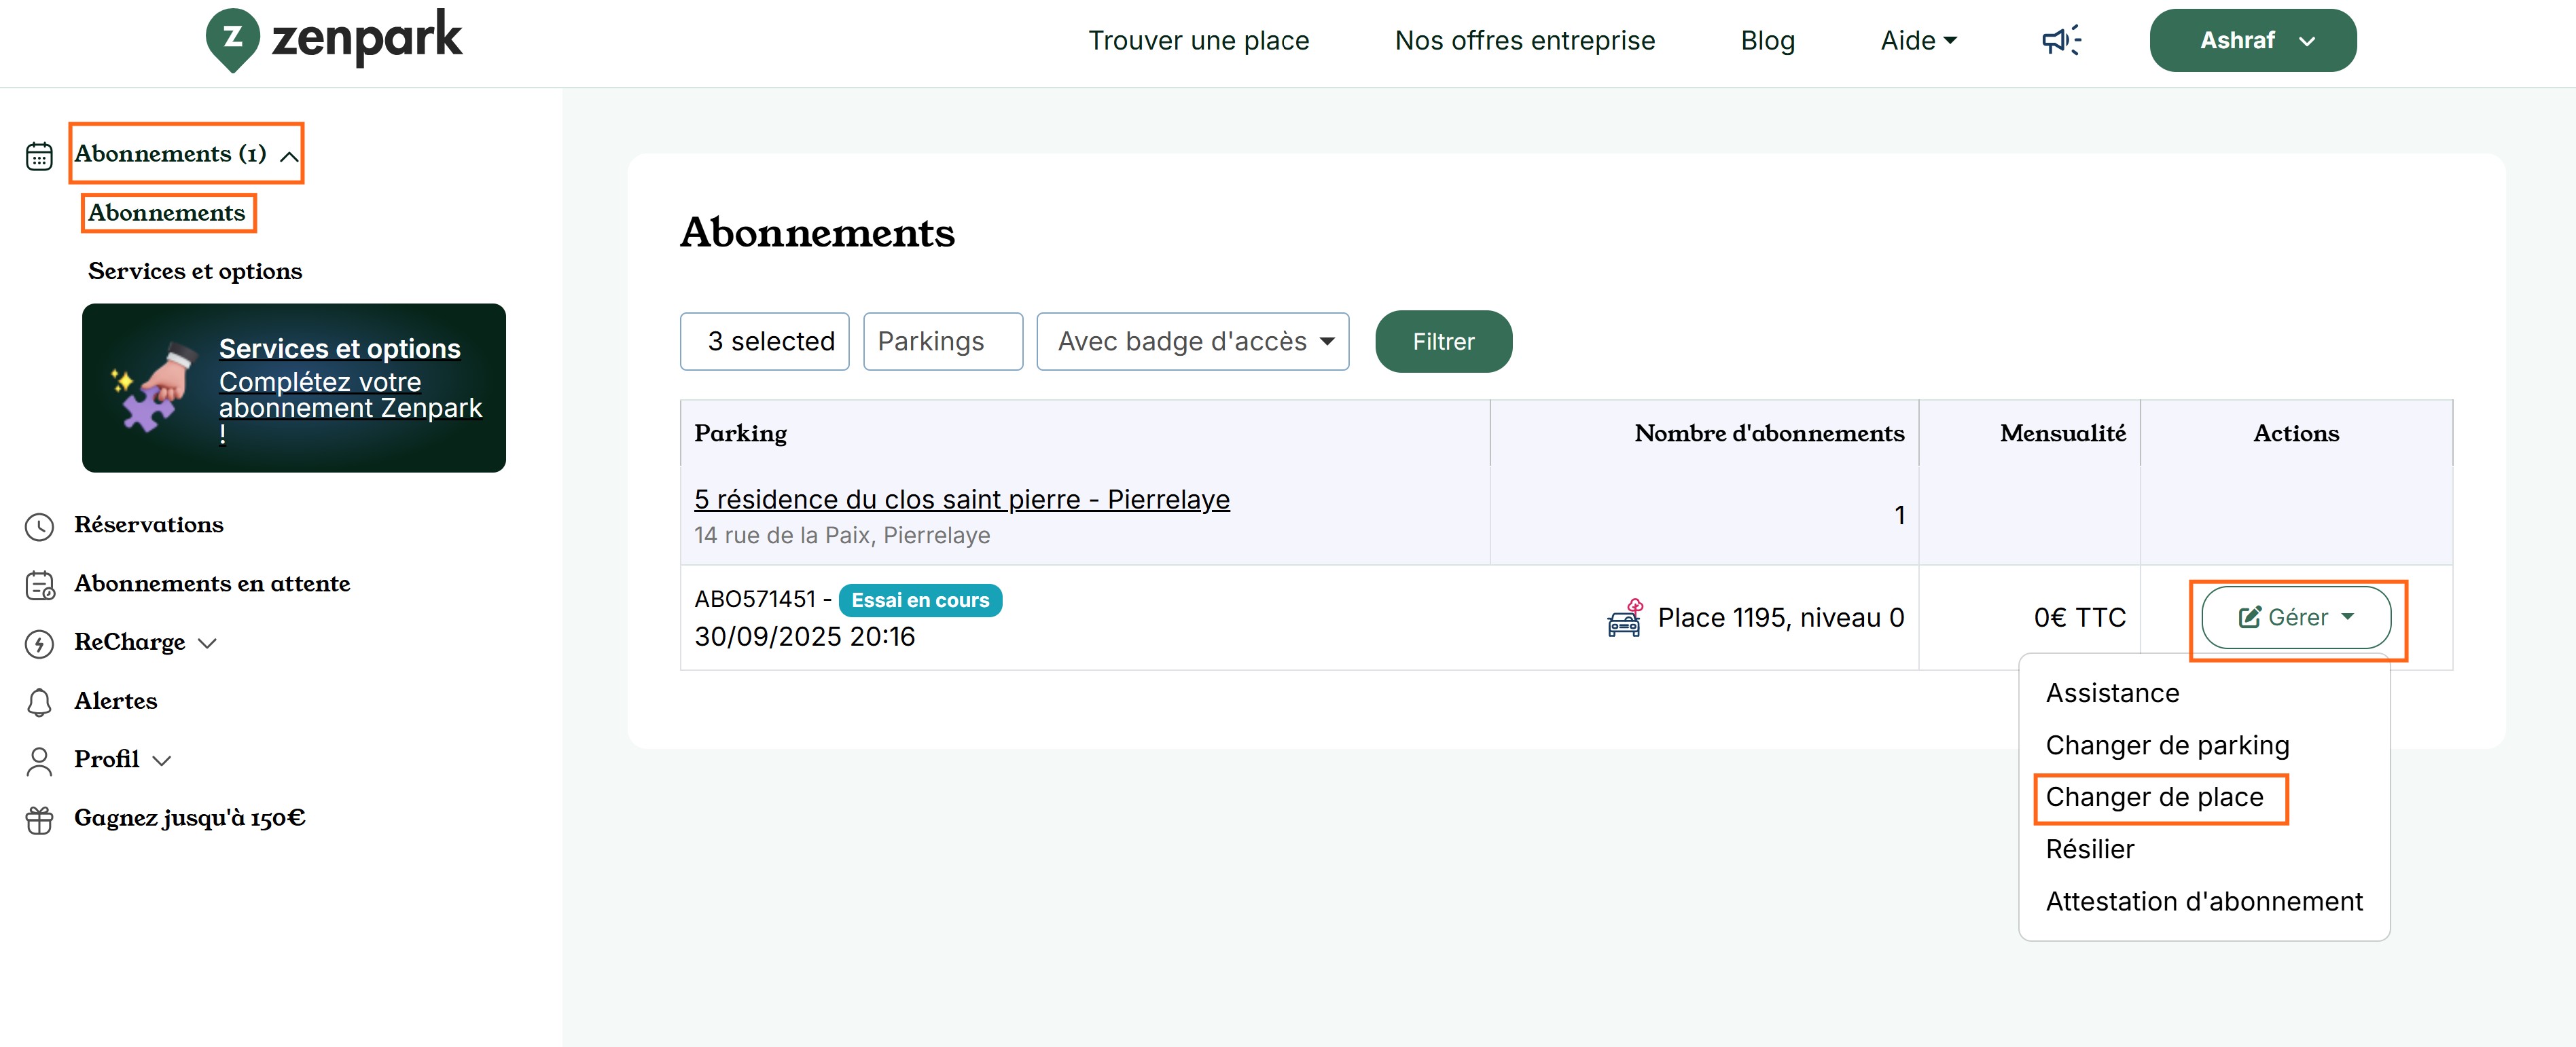Image resolution: width=2576 pixels, height=1047 pixels.
Task: Choose Changer de place from menu
Action: 2154,797
